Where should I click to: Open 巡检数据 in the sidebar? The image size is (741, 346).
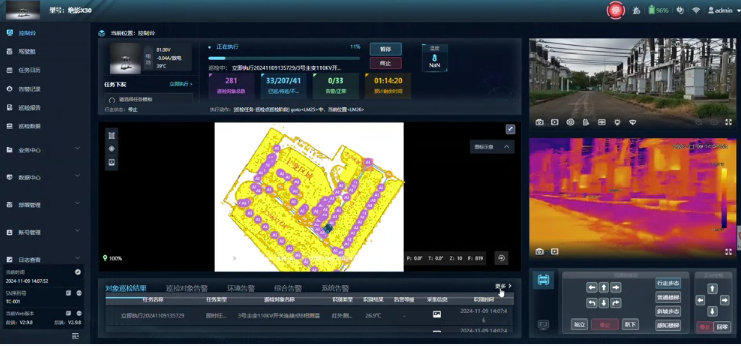(29, 126)
